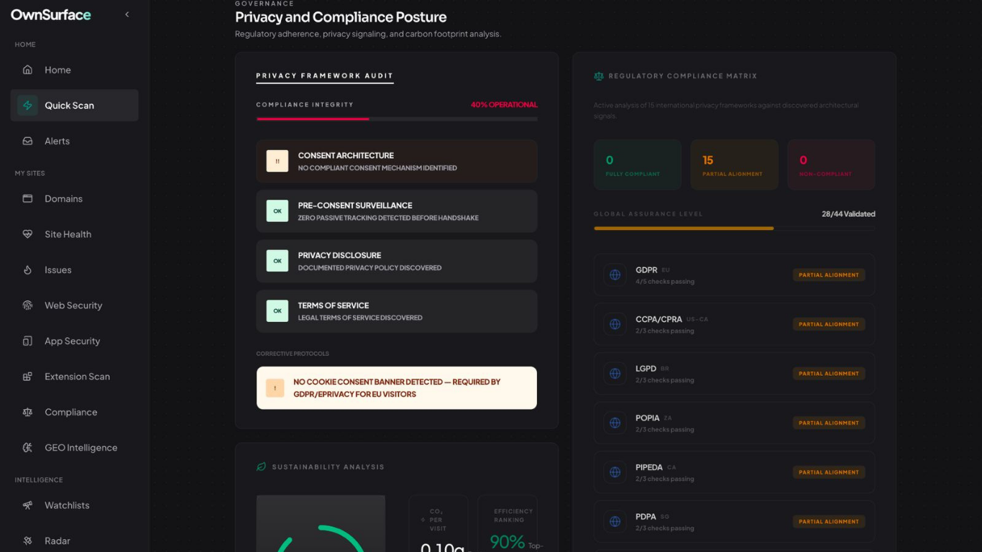Click the OK badge on Privacy Disclosure
Screen dimensions: 982x552
[277, 261]
